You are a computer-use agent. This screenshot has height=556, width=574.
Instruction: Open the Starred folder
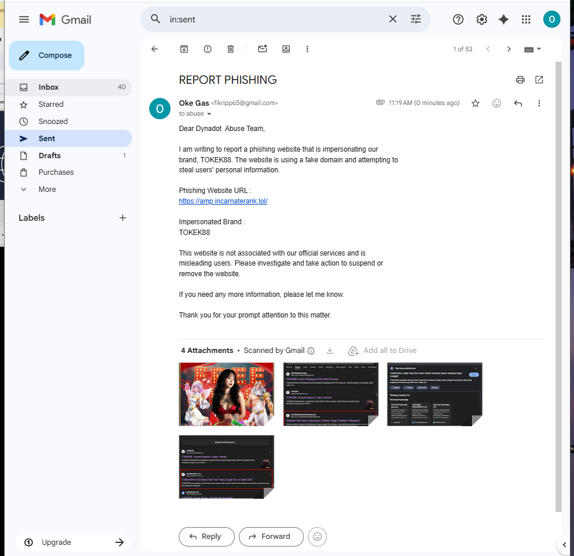click(x=68, y=104)
